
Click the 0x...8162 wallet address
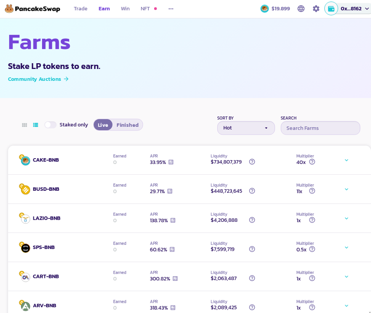pos(351,9)
